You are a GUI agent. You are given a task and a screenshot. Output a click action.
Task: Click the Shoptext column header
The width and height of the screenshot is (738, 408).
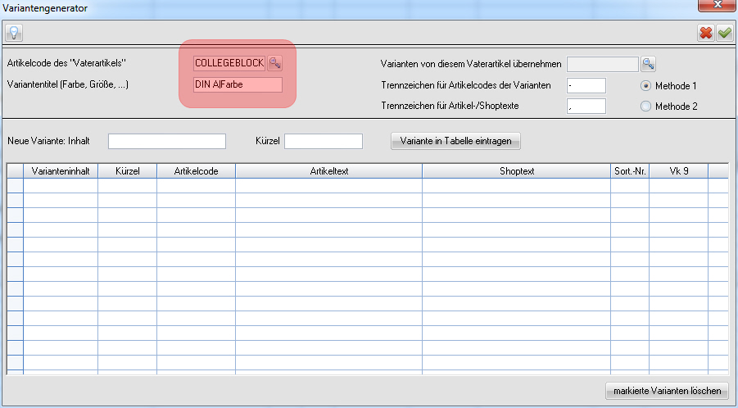pos(516,170)
